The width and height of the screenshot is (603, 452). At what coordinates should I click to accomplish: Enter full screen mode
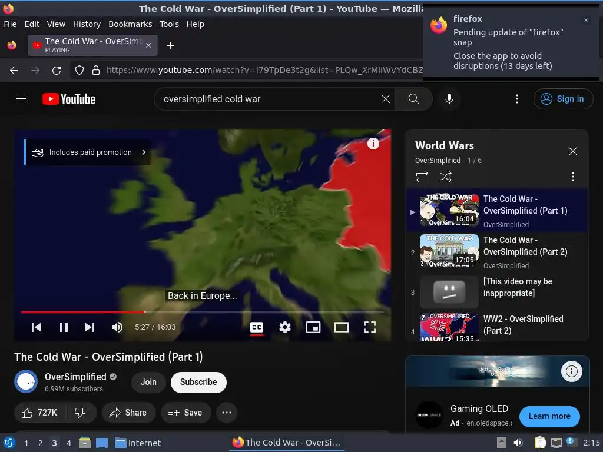tap(370, 327)
